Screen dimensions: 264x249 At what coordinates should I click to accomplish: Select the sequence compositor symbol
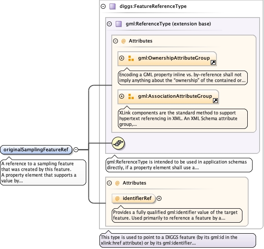tap(119, 143)
